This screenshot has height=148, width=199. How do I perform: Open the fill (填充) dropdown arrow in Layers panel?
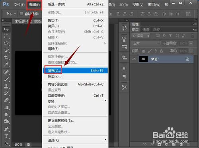tap(191, 51)
